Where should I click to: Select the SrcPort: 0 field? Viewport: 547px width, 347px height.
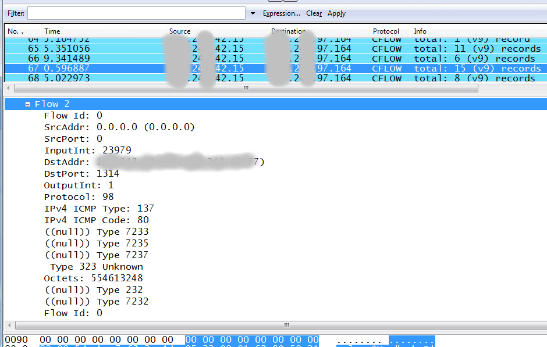coord(73,139)
